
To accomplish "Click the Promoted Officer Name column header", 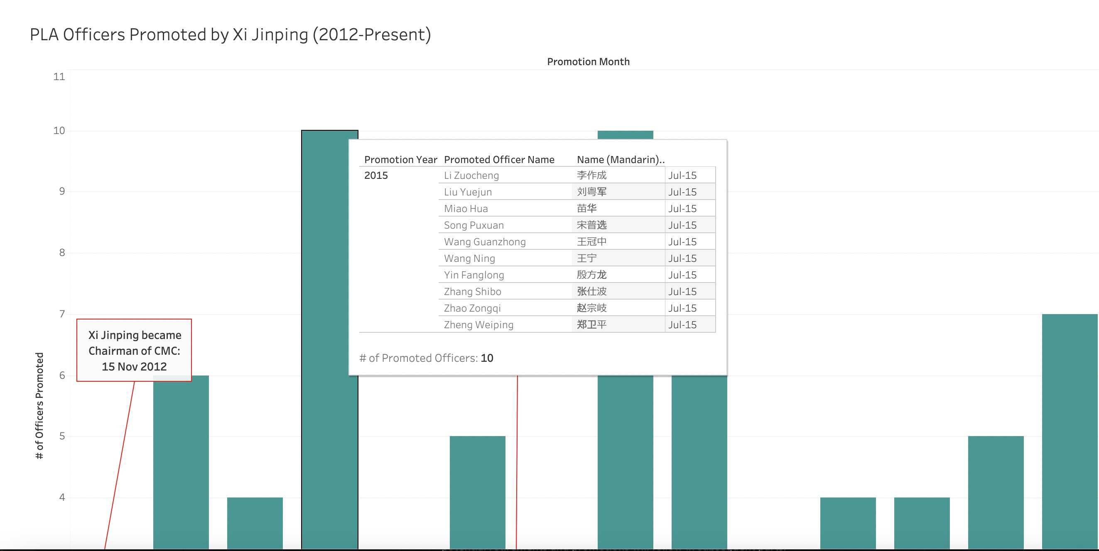I will point(499,160).
